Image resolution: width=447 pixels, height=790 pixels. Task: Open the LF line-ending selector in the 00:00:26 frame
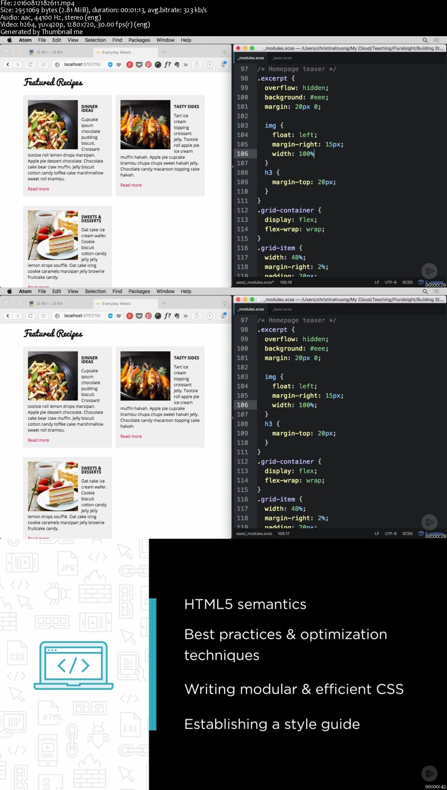pyautogui.click(x=377, y=282)
